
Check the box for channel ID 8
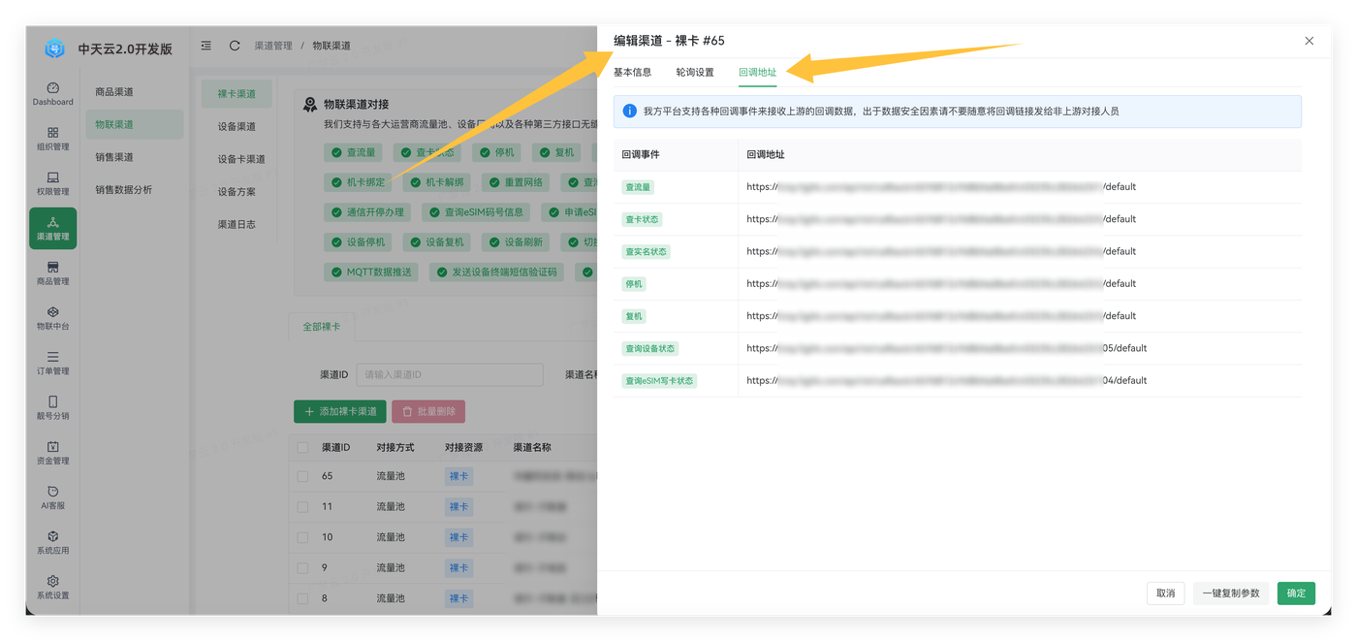[x=302, y=598]
